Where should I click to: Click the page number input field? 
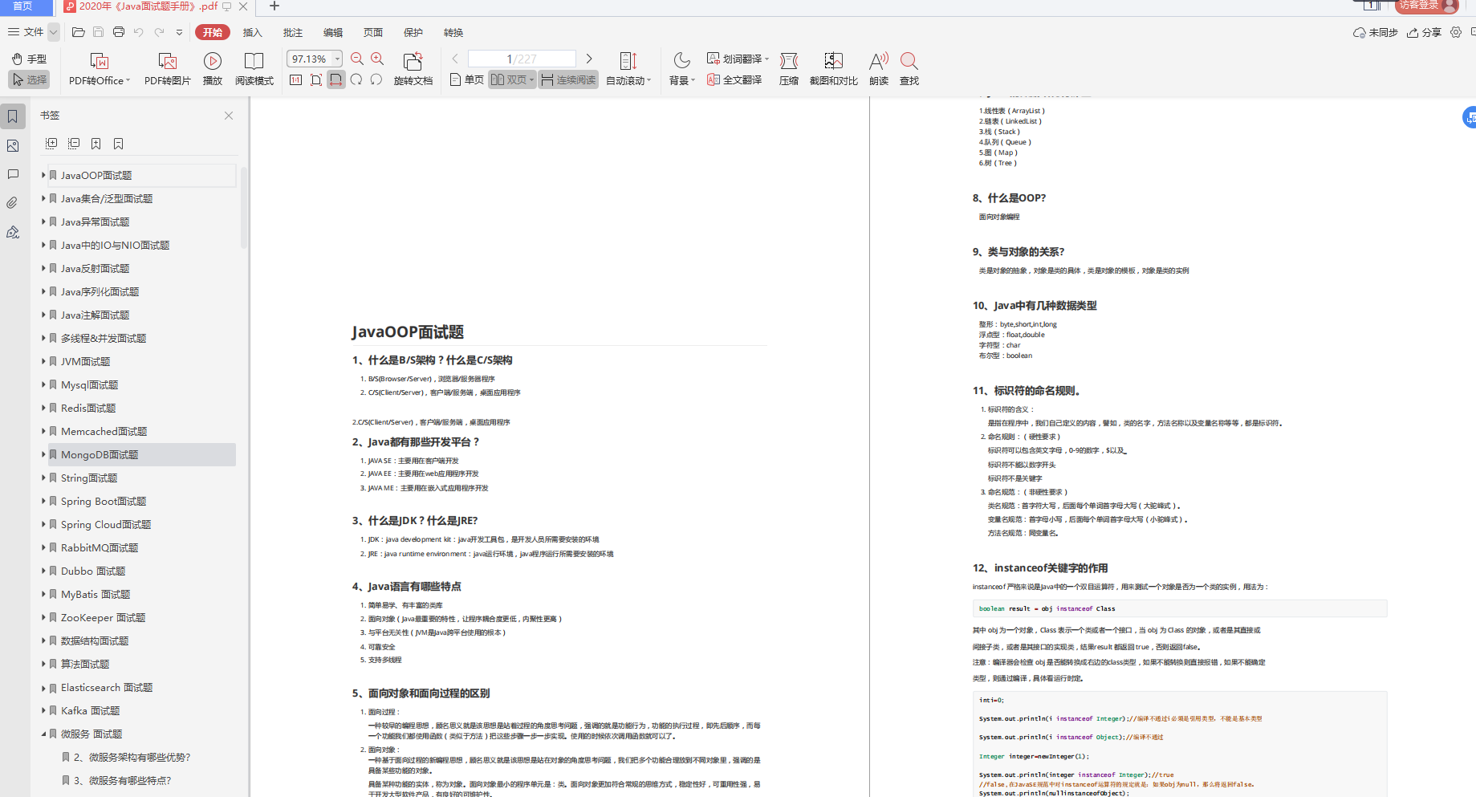coord(522,59)
